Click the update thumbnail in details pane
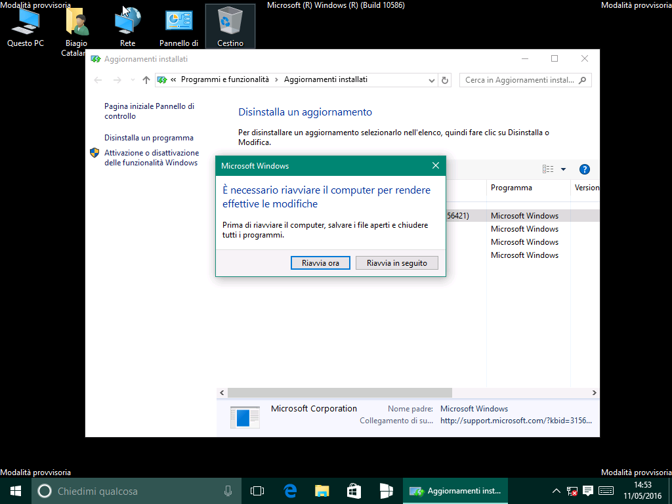This screenshot has height=504, width=672. (245, 417)
